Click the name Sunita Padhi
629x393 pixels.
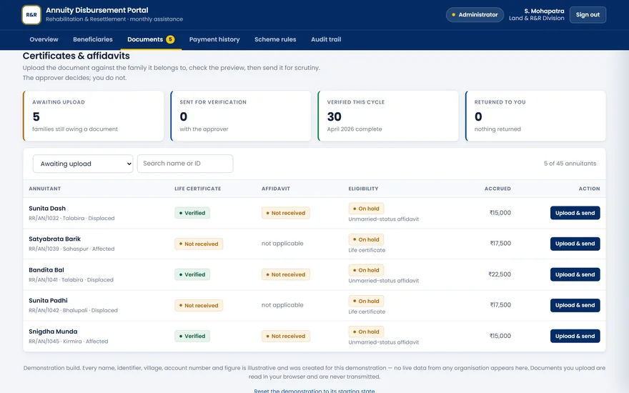48,300
